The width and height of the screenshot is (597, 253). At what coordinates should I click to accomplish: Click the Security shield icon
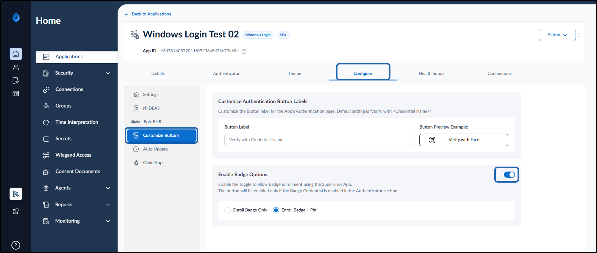[46, 73]
